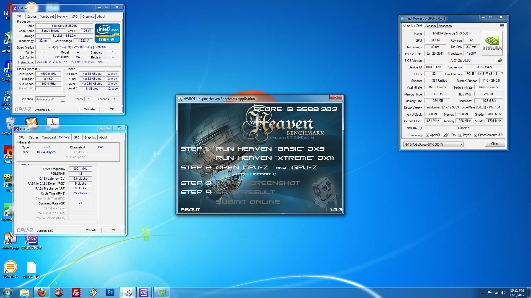This screenshot has width=531, height=298.
Task: Switch to GPU-Z taskbar button
Action: 162,292
